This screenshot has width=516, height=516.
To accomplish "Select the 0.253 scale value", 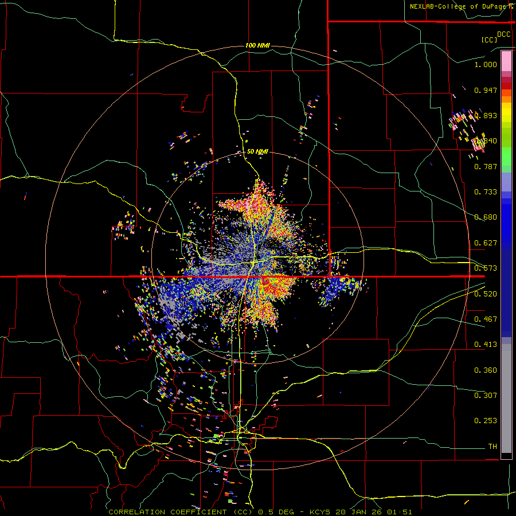I will tap(486, 421).
